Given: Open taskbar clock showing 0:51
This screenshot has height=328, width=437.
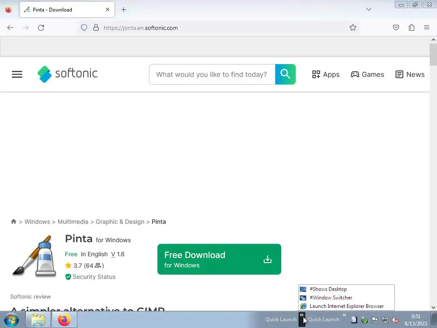Looking at the screenshot, I should (416, 320).
